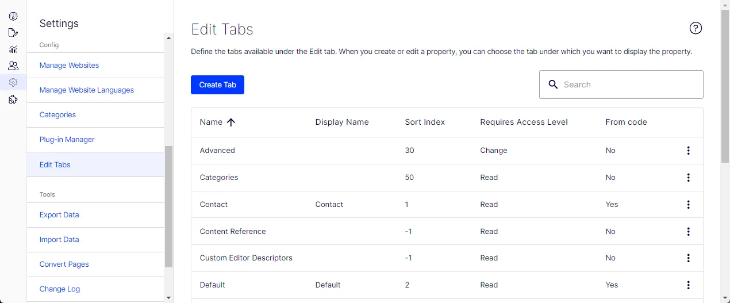Open three-dot menu for Contact row

coord(688,205)
